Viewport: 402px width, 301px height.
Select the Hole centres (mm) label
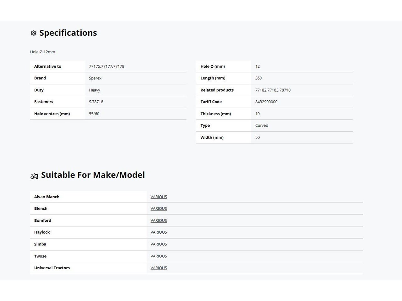click(x=52, y=114)
